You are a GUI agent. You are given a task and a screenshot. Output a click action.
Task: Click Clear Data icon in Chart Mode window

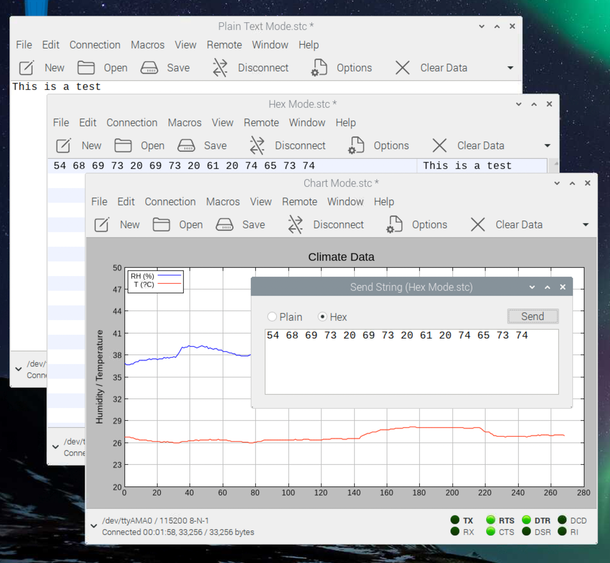(477, 224)
